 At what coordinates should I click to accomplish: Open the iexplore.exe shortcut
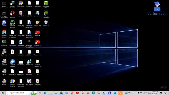(x=29, y=62)
